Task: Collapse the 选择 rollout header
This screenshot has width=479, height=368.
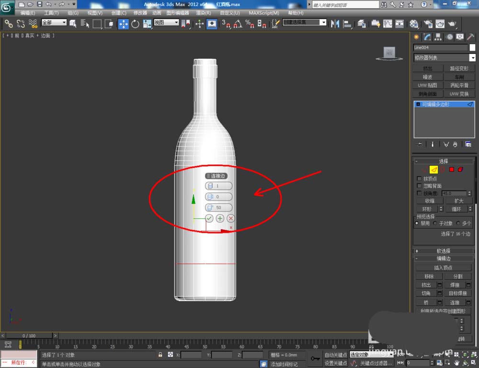Action: point(443,161)
